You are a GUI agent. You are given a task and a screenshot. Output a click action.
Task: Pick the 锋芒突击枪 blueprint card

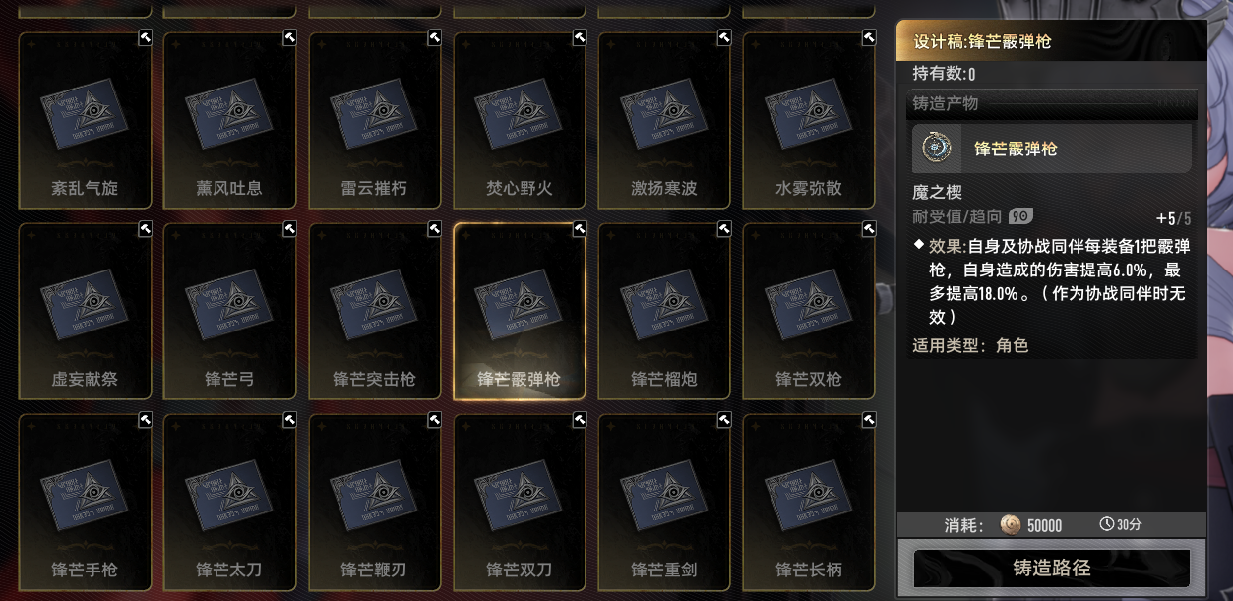pyautogui.click(x=375, y=312)
